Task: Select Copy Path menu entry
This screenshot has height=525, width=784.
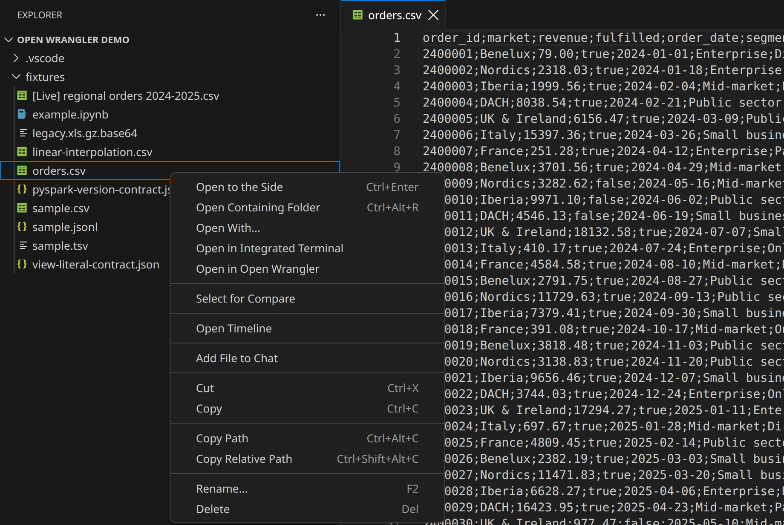Action: pyautogui.click(x=307, y=438)
